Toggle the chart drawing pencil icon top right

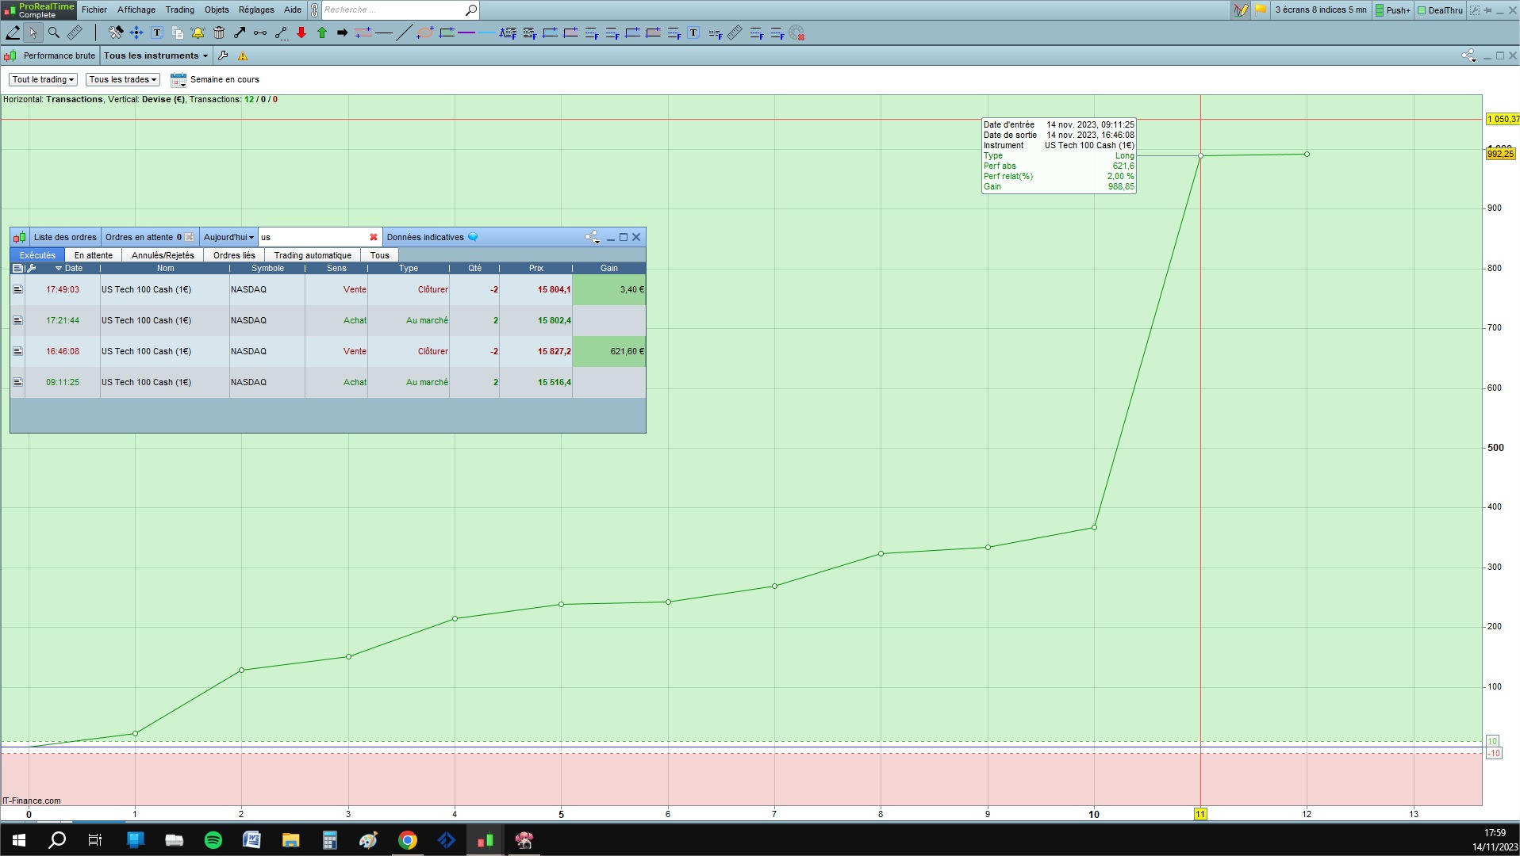click(x=1240, y=10)
